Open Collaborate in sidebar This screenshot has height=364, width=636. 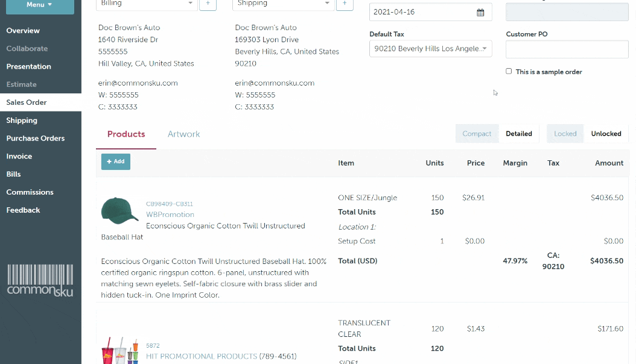(27, 49)
